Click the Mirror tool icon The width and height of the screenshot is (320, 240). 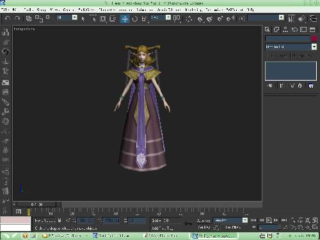point(291,19)
